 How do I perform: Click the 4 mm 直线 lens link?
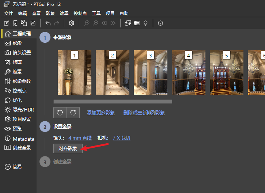point(80,138)
